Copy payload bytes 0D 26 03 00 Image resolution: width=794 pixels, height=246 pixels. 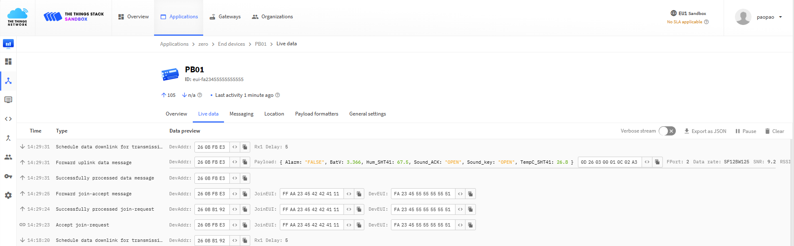click(657, 162)
